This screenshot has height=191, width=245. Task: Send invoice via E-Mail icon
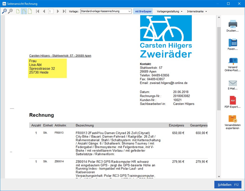point(233,85)
